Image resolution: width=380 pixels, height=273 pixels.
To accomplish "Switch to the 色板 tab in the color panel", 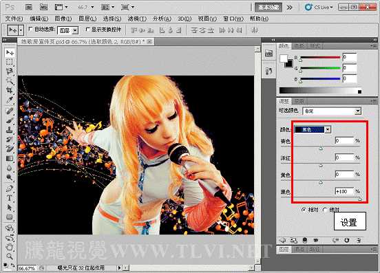I will pyautogui.click(x=299, y=46).
